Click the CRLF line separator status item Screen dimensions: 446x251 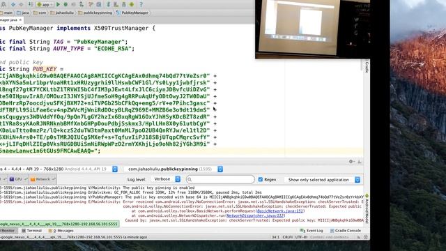(x=287, y=237)
